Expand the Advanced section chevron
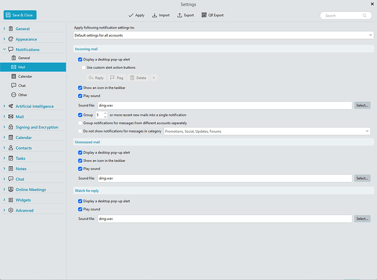This screenshot has height=280, width=377. click(x=4, y=210)
